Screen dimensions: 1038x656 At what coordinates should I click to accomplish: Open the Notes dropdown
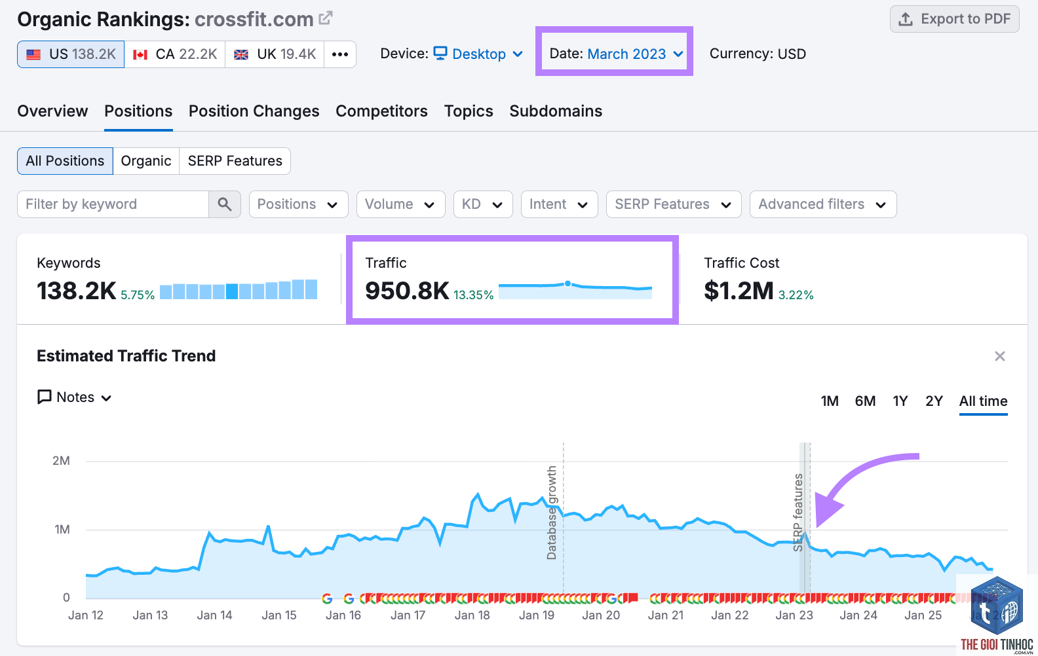(x=75, y=397)
